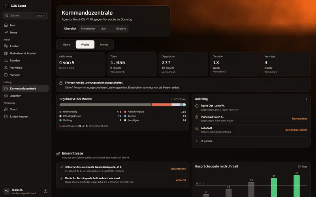
Task: Open the Live tab
Action: pyautogui.click(x=105, y=28)
